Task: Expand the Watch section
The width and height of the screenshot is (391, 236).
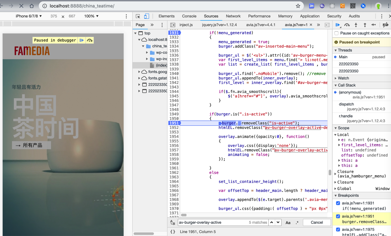Action: tap(343, 78)
